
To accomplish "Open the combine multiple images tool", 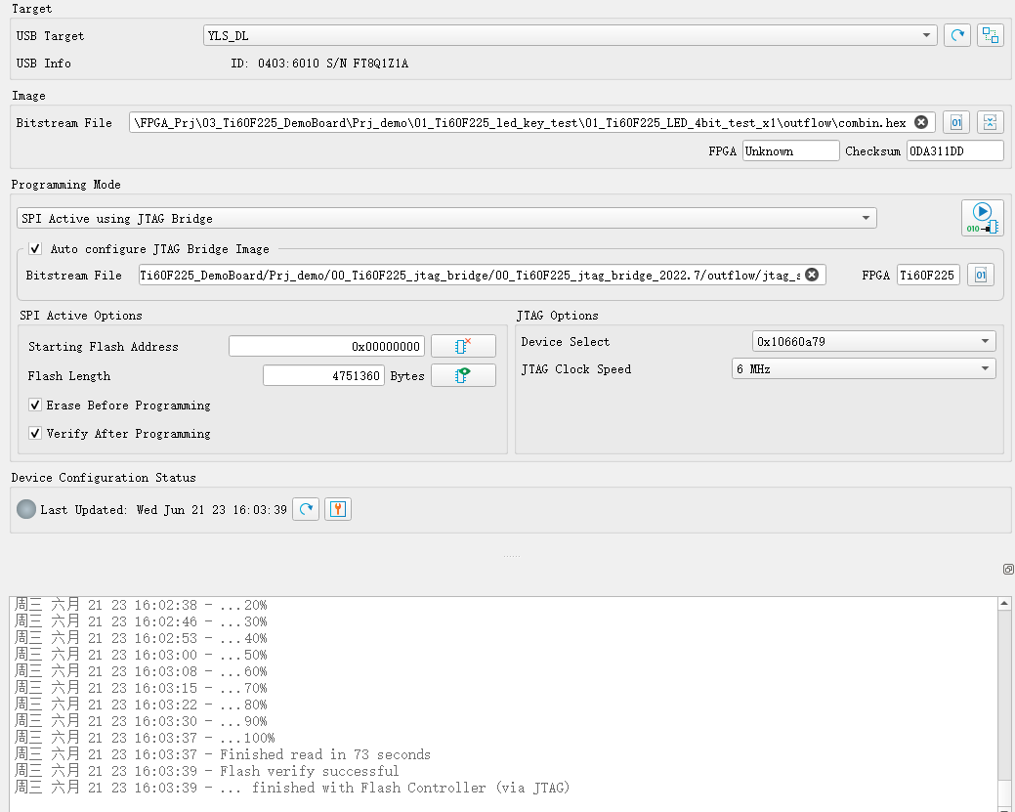I will click(991, 123).
